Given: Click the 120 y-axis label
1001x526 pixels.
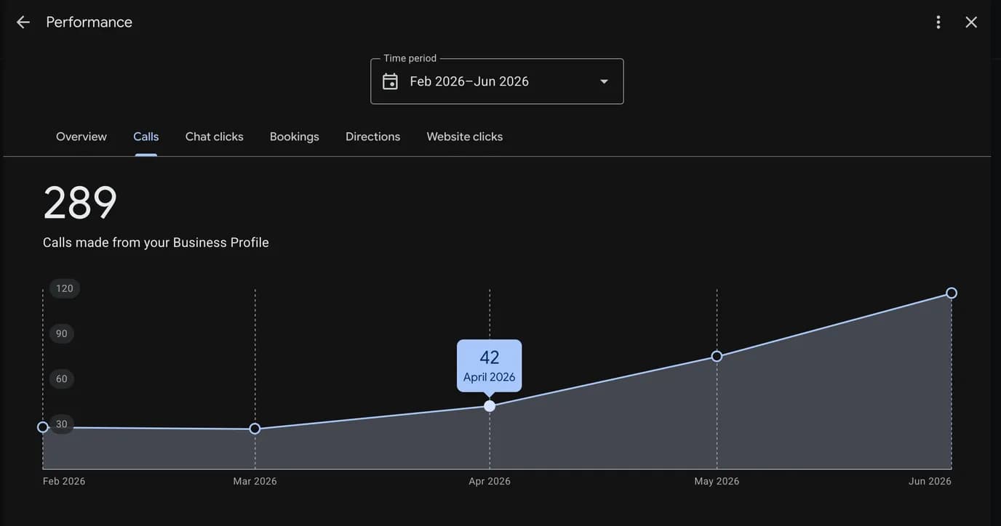Looking at the screenshot, I should (x=65, y=288).
